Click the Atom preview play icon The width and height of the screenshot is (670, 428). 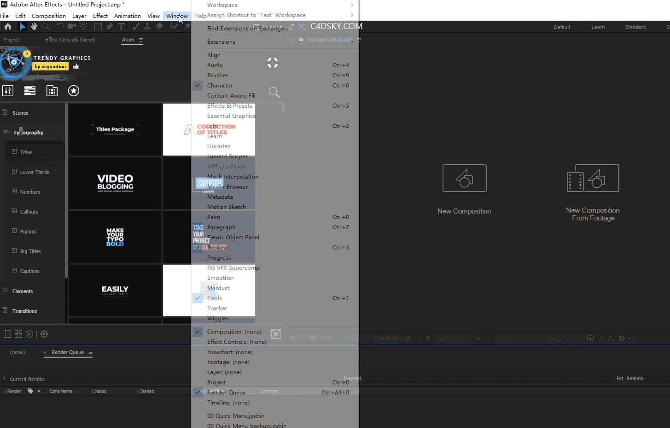pyautogui.click(x=29, y=334)
